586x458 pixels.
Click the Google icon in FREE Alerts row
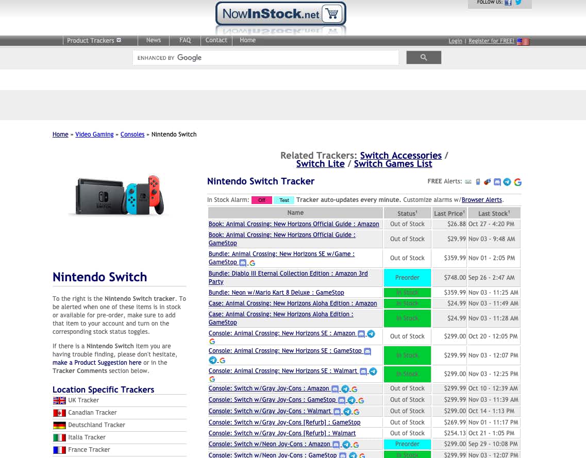pyautogui.click(x=517, y=182)
